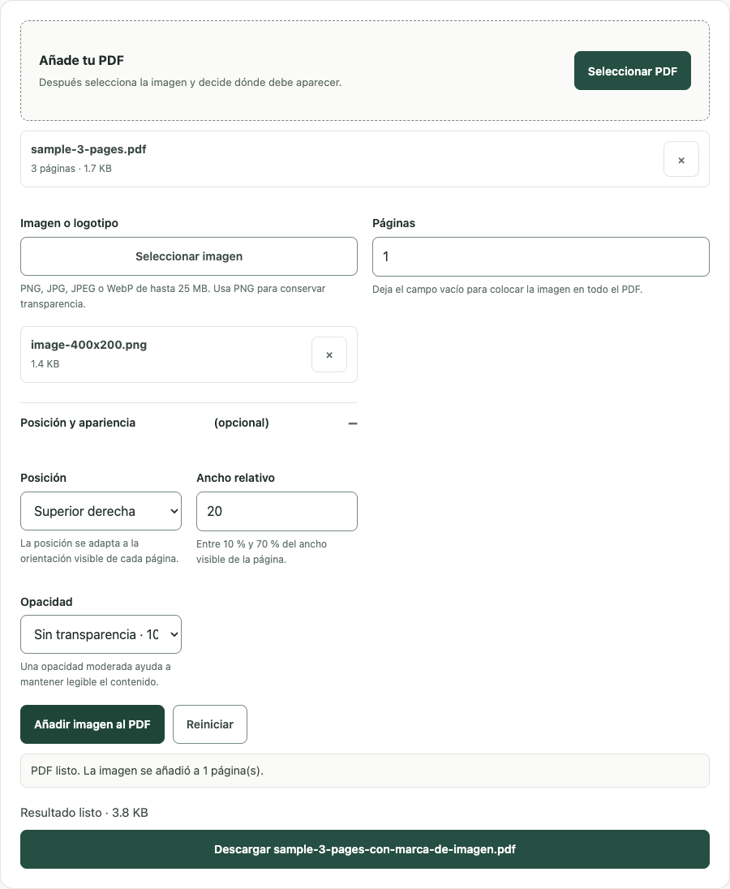The image size is (730, 889).
Task: Click the Ancho relativo label
Action: [236, 478]
